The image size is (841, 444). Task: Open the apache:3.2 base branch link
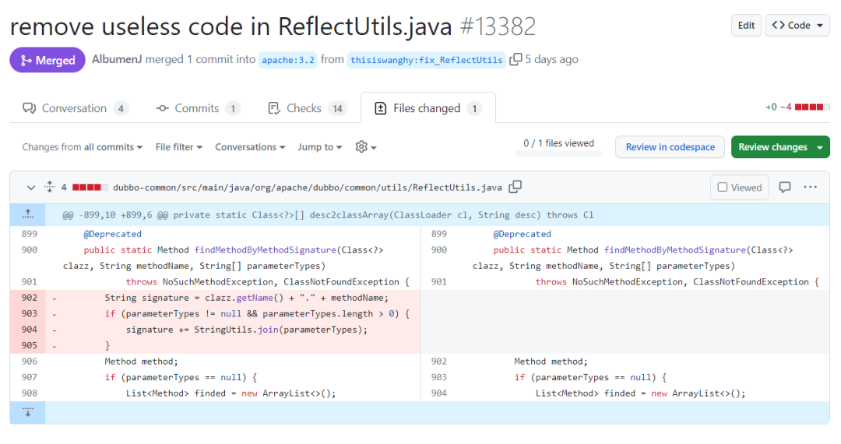coord(288,60)
